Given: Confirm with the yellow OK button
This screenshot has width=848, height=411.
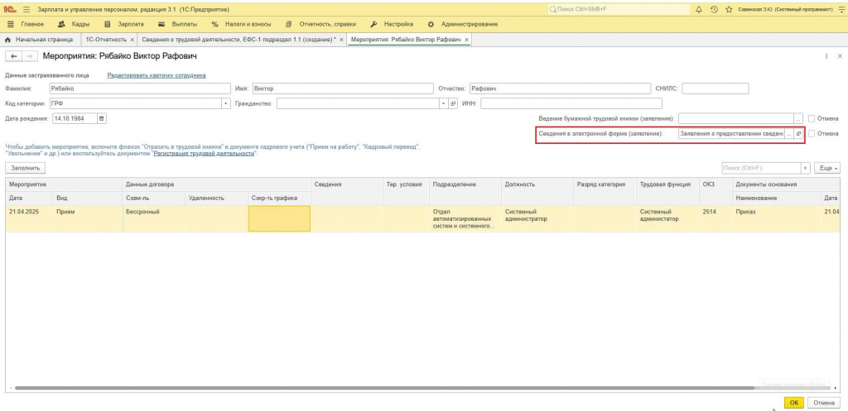Looking at the screenshot, I should [793, 403].
